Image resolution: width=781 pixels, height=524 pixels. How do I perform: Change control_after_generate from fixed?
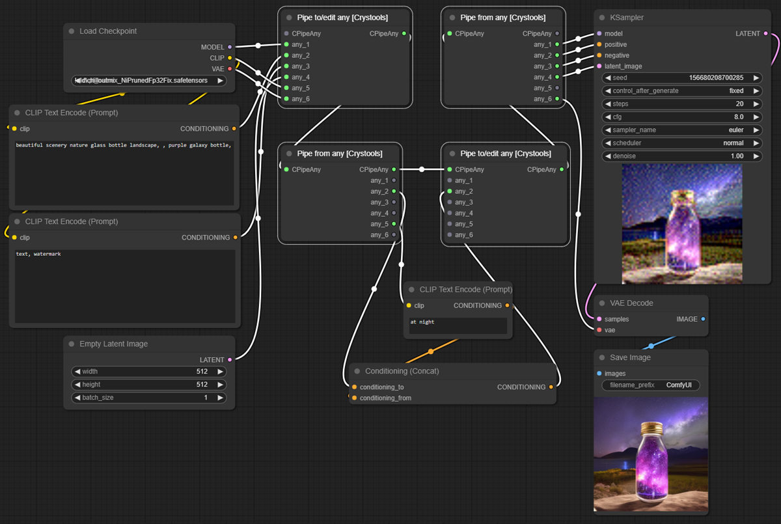[682, 91]
